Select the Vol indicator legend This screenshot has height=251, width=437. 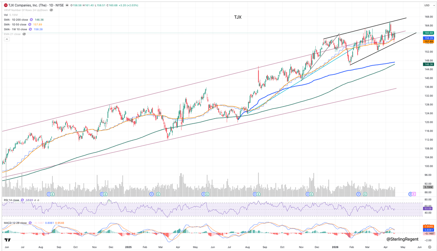pos(6,15)
